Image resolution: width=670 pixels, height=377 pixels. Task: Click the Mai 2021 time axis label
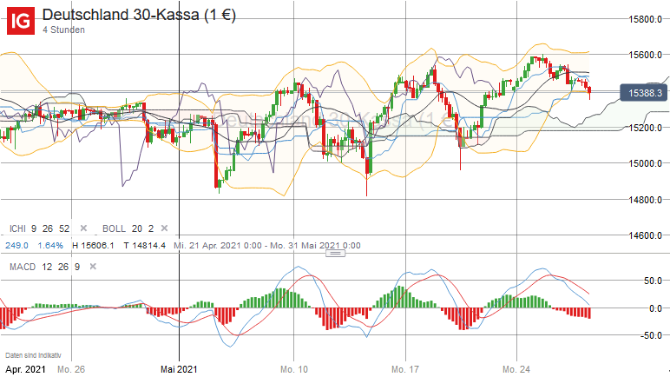[179, 369]
